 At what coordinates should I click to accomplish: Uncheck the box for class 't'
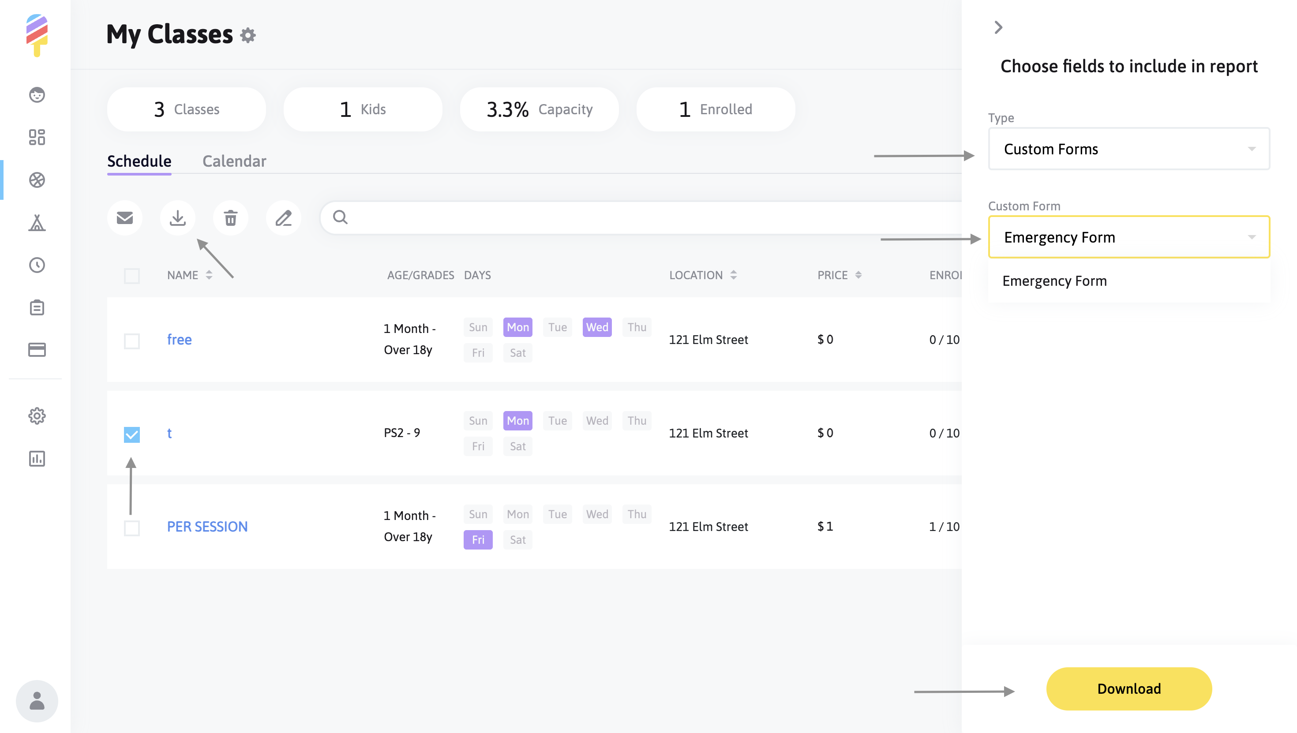[131, 434]
